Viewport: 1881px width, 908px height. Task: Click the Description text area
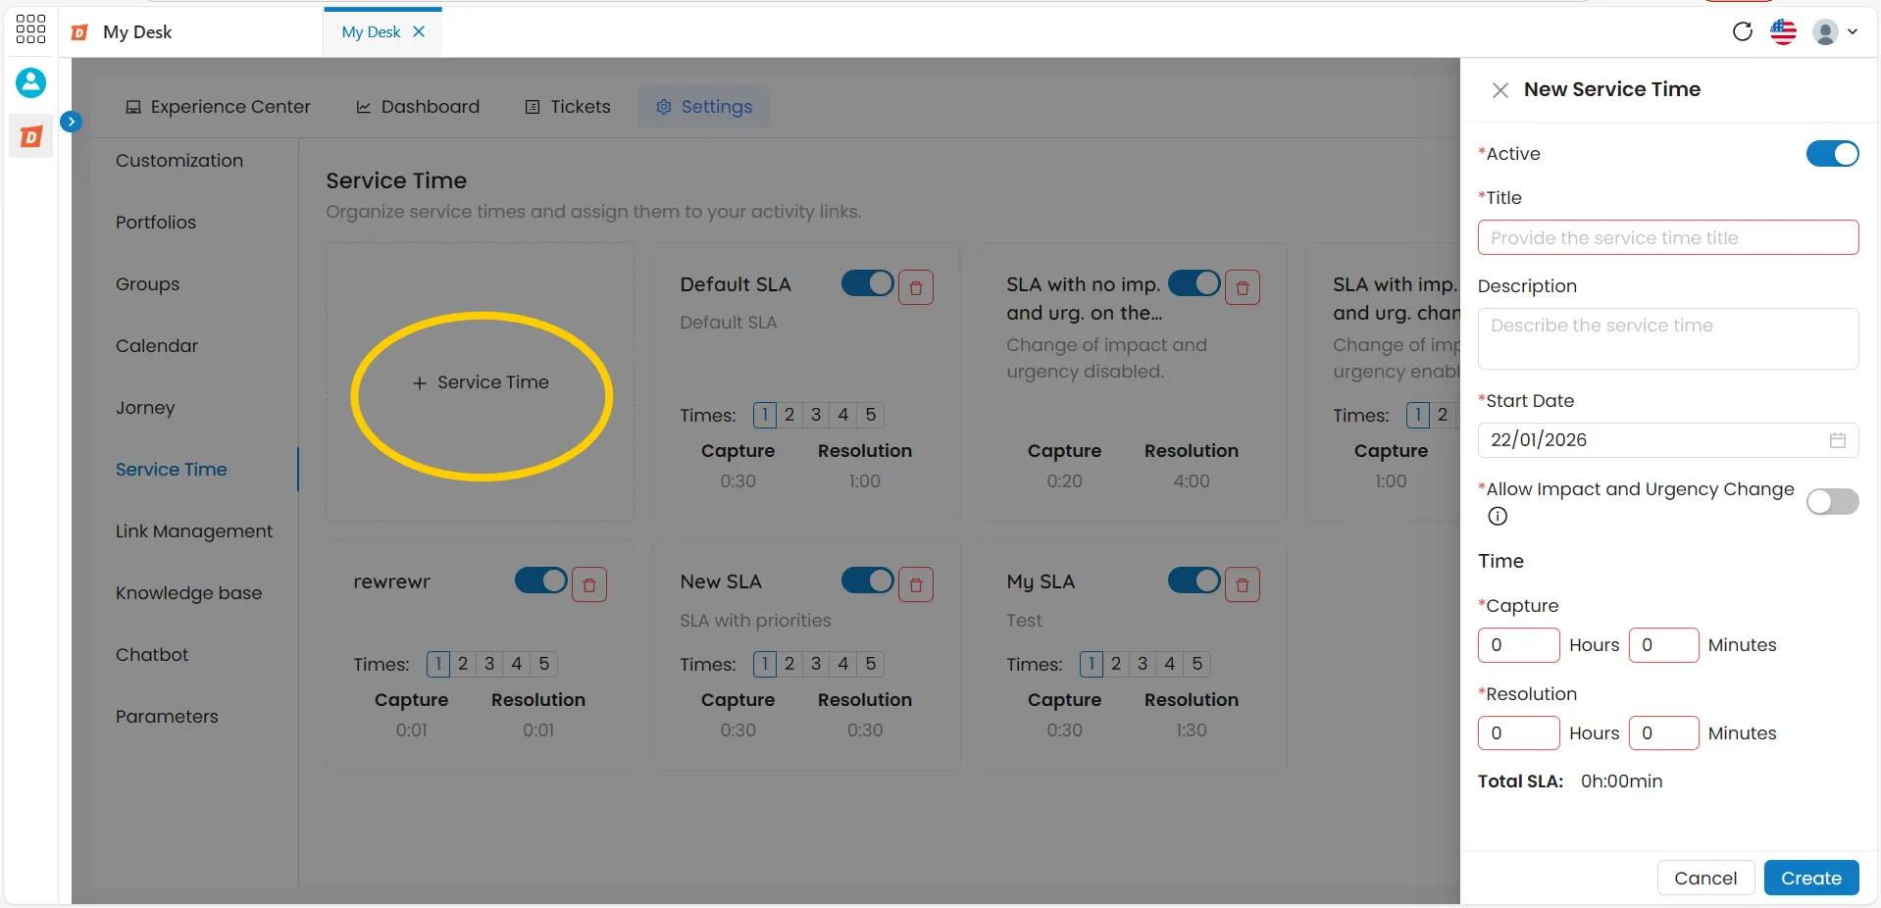1667,338
